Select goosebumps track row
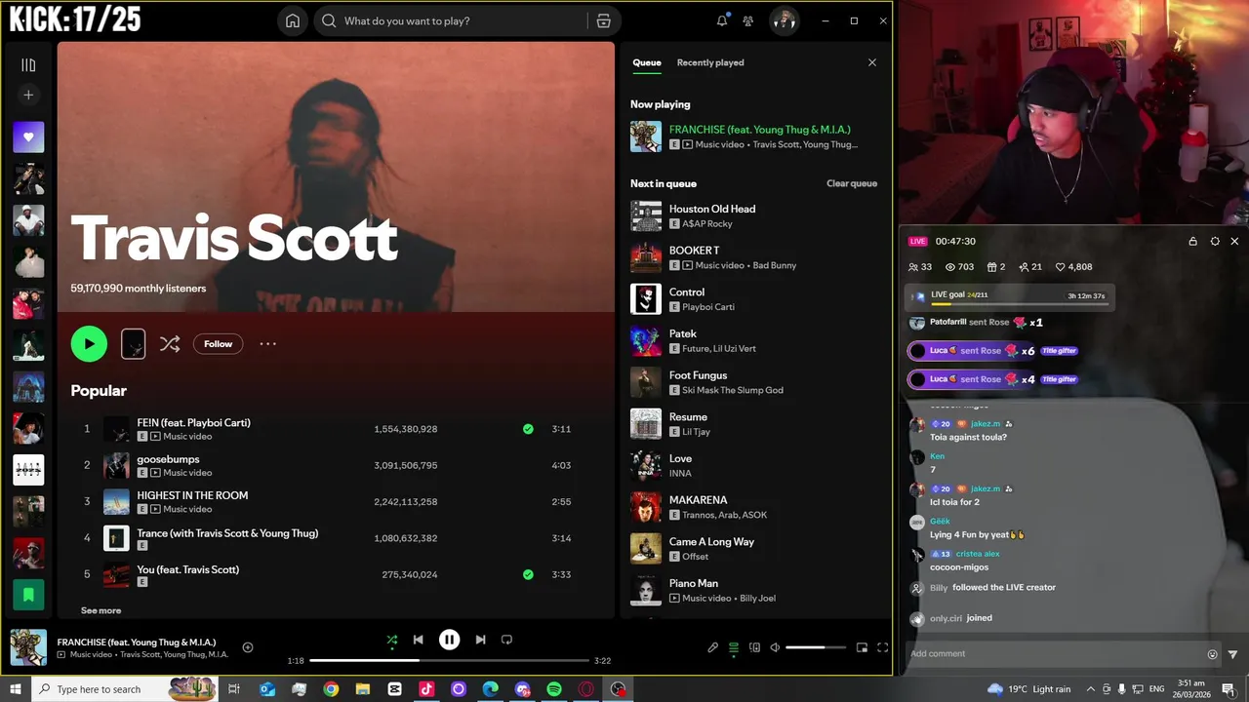Image resolution: width=1249 pixels, height=702 pixels. click(x=335, y=465)
